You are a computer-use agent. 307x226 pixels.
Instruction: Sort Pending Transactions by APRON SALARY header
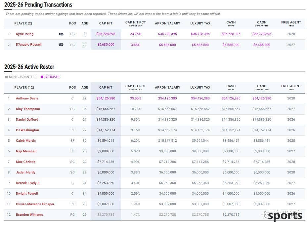pyautogui.click(x=167, y=23)
